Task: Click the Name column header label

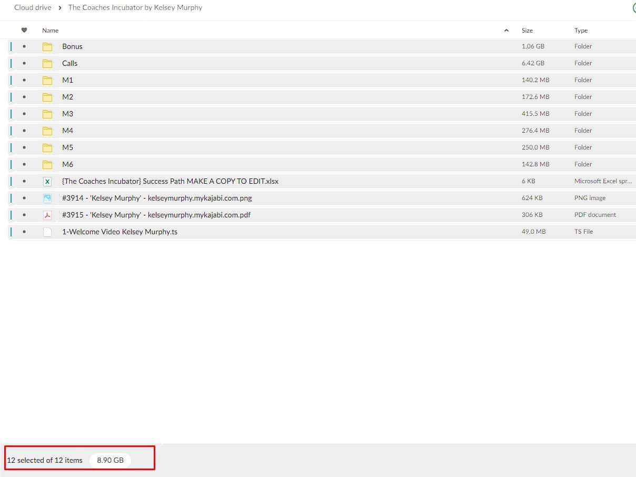Action: 51,31
